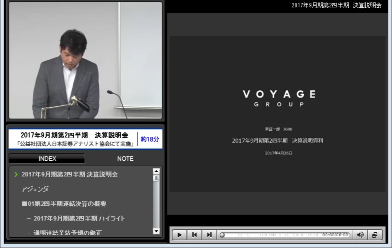Viewport: 392px width, 248px height.
Task: Switch the layout with the window-swap icon
Action: [375, 235]
